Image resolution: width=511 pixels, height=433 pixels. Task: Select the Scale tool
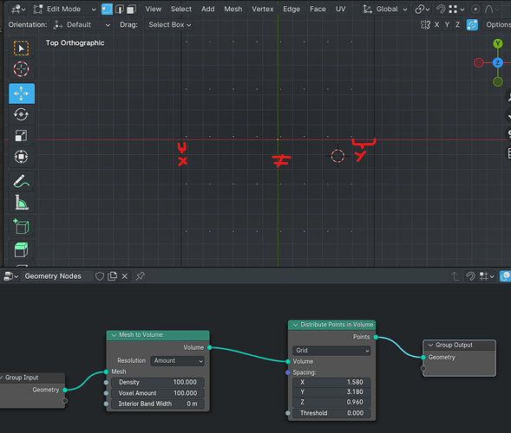[x=21, y=136]
